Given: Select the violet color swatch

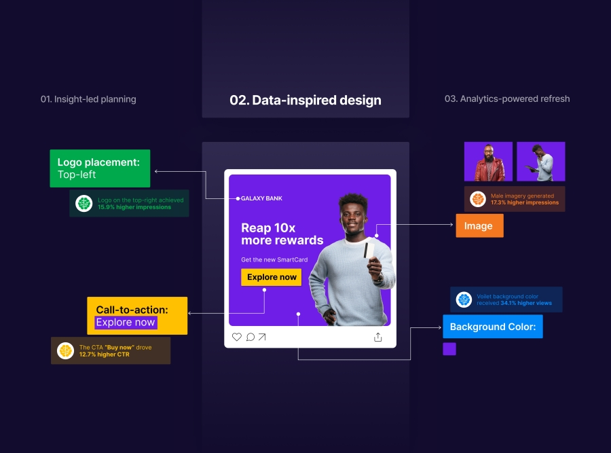Looking at the screenshot, I should (449, 349).
